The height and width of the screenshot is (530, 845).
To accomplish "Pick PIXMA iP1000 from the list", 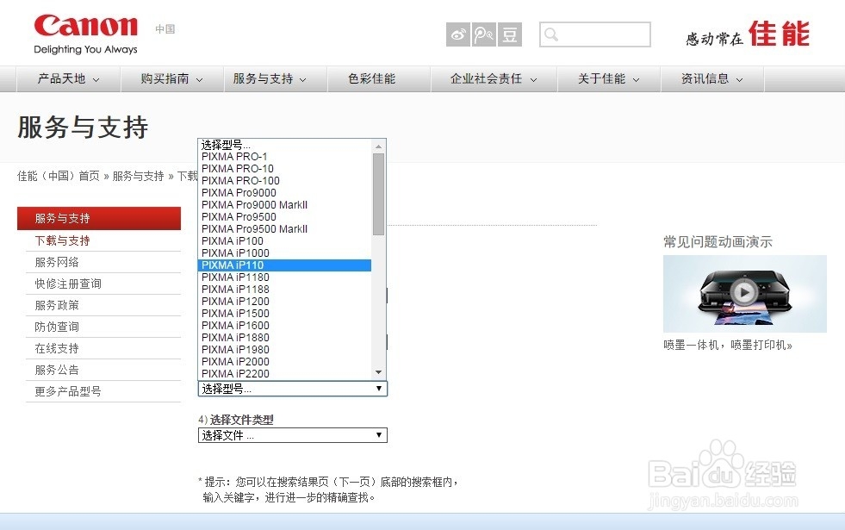I will pyautogui.click(x=285, y=253).
